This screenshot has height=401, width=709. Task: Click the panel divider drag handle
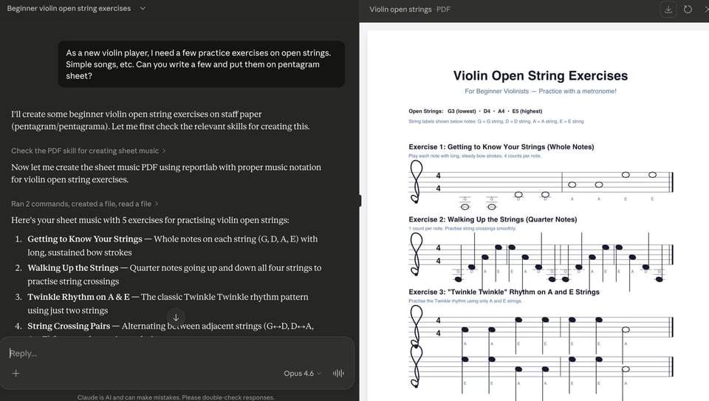pos(360,200)
